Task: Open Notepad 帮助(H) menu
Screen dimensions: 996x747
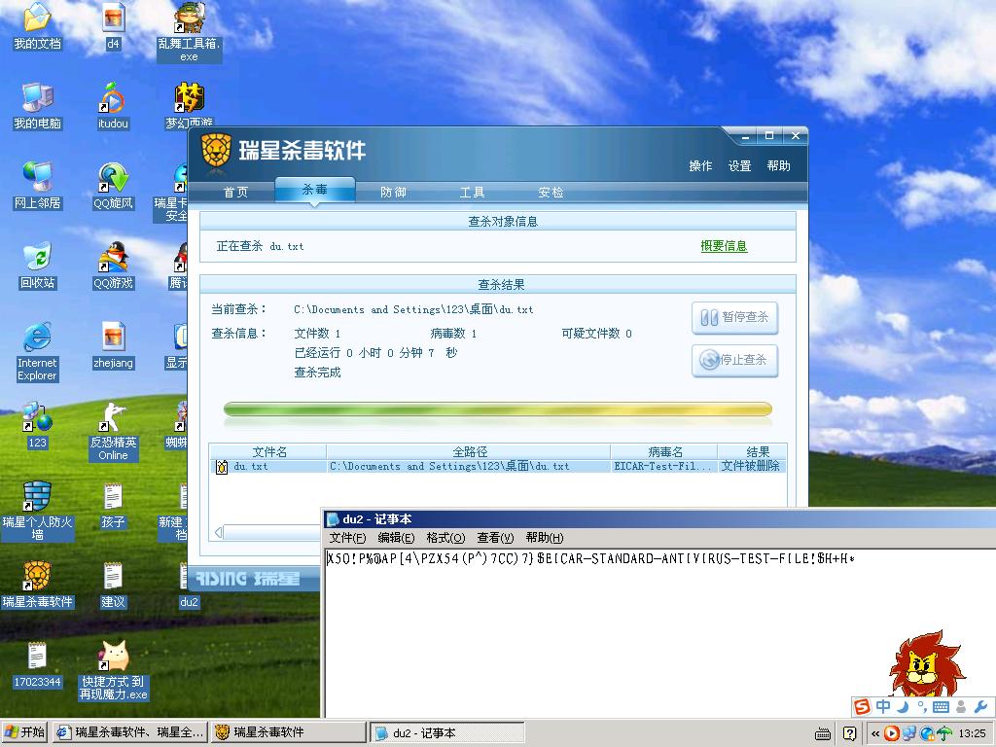Action: [545, 538]
